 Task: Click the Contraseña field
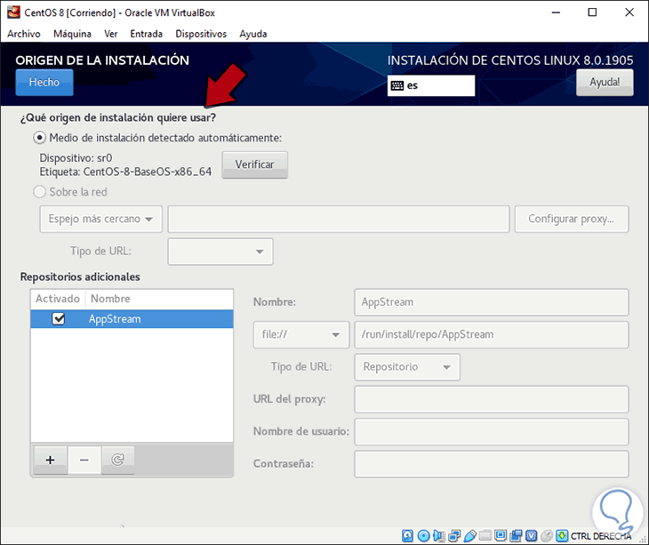[x=492, y=464]
